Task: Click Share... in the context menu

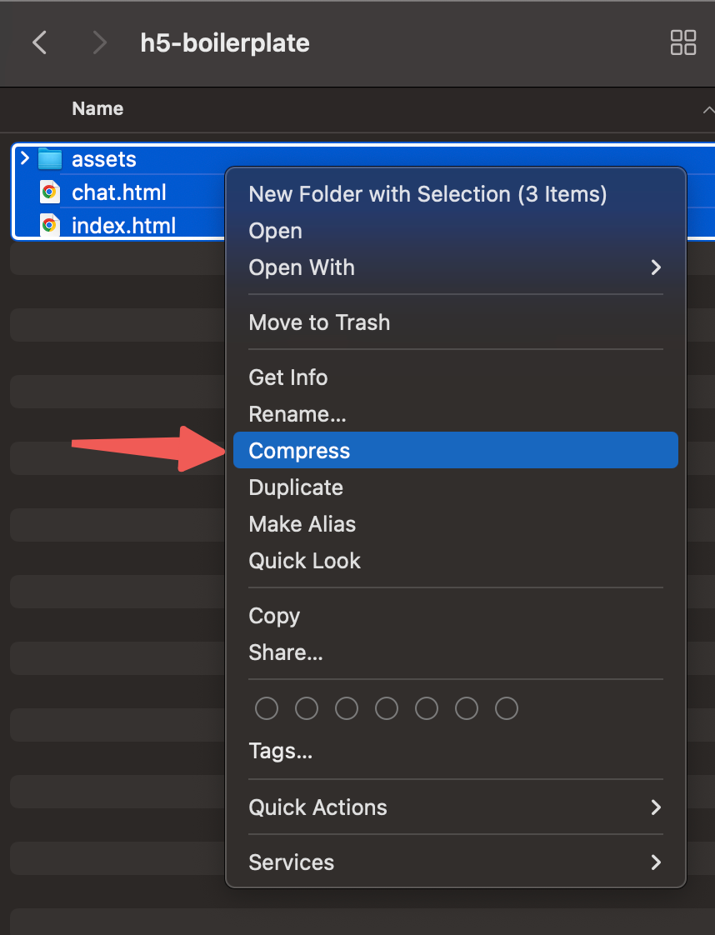Action: [286, 652]
